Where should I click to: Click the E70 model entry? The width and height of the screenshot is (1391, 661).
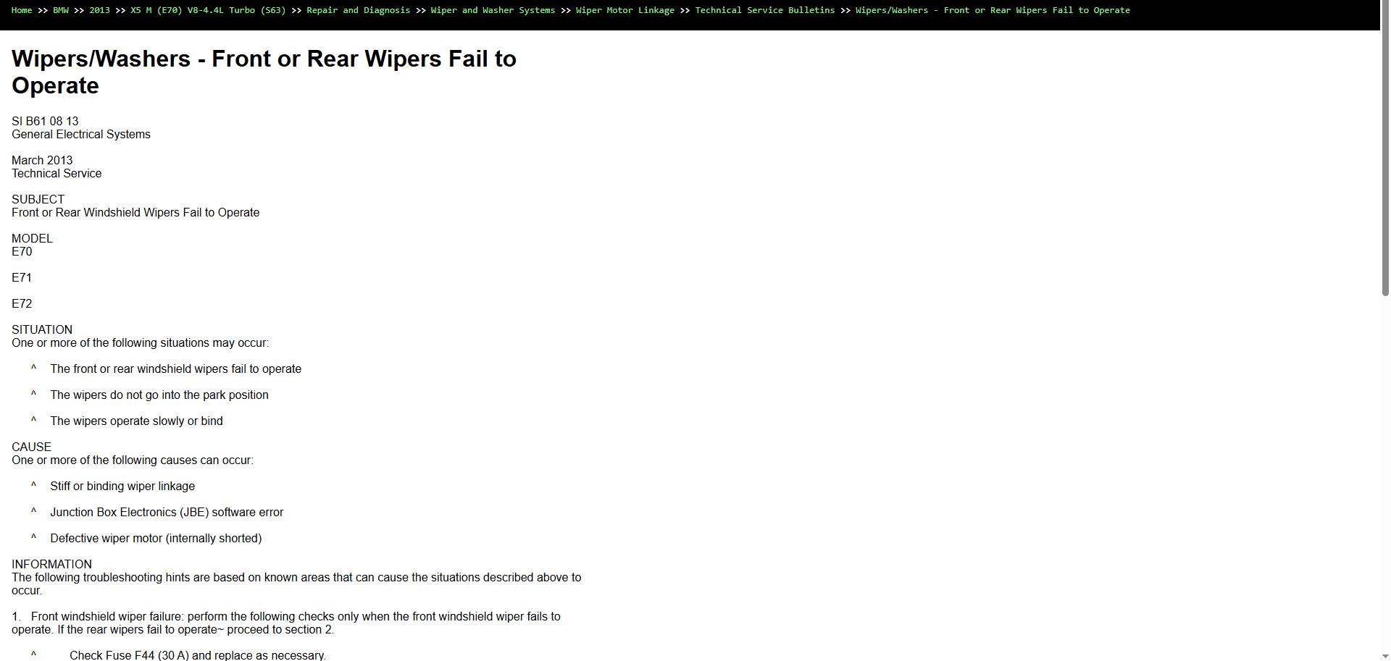point(22,251)
